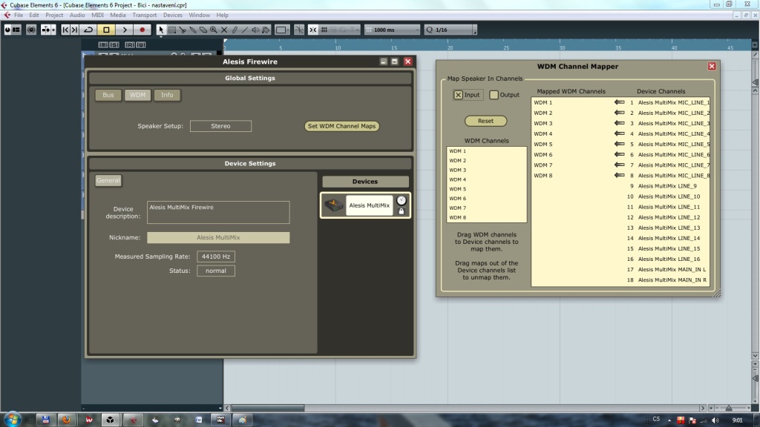Pick the Mute (X) tool
The width and height of the screenshot is (760, 427).
tap(224, 30)
